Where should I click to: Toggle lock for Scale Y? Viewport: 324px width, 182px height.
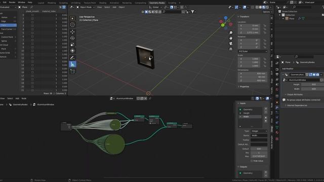coord(265,62)
